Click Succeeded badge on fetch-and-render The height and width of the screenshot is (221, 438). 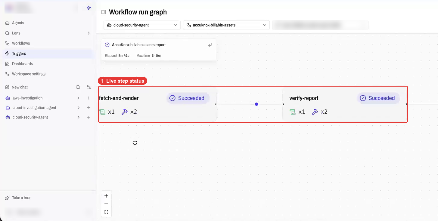(x=188, y=98)
